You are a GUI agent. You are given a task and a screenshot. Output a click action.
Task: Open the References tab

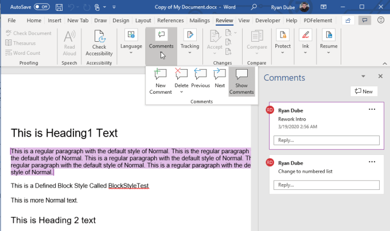pos(170,21)
